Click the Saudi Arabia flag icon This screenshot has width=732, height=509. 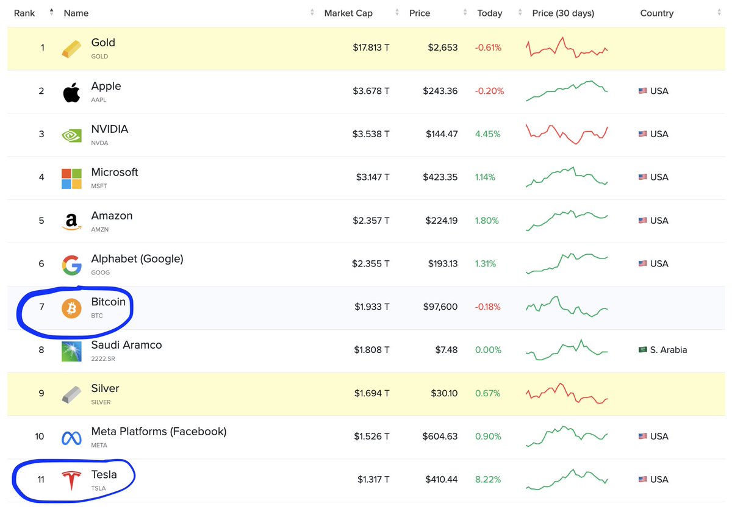coord(642,350)
